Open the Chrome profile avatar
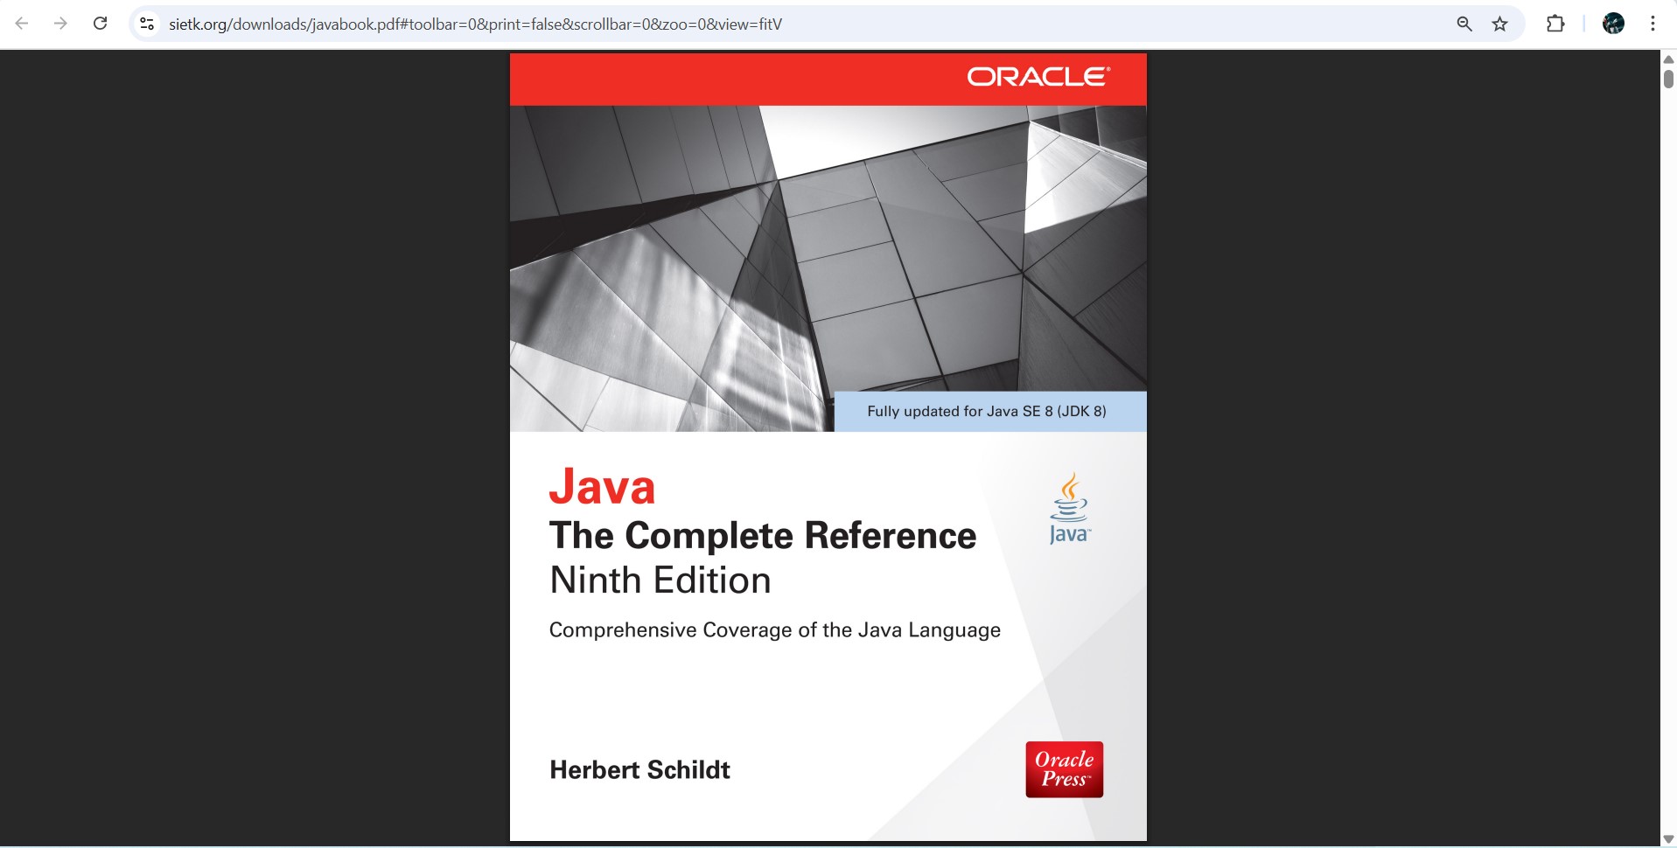Viewport: 1677px width, 848px height. click(1613, 24)
